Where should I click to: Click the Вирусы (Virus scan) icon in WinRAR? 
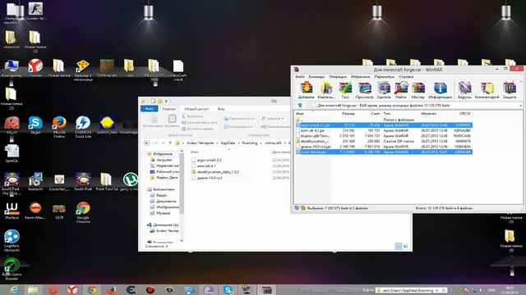(x=464, y=90)
